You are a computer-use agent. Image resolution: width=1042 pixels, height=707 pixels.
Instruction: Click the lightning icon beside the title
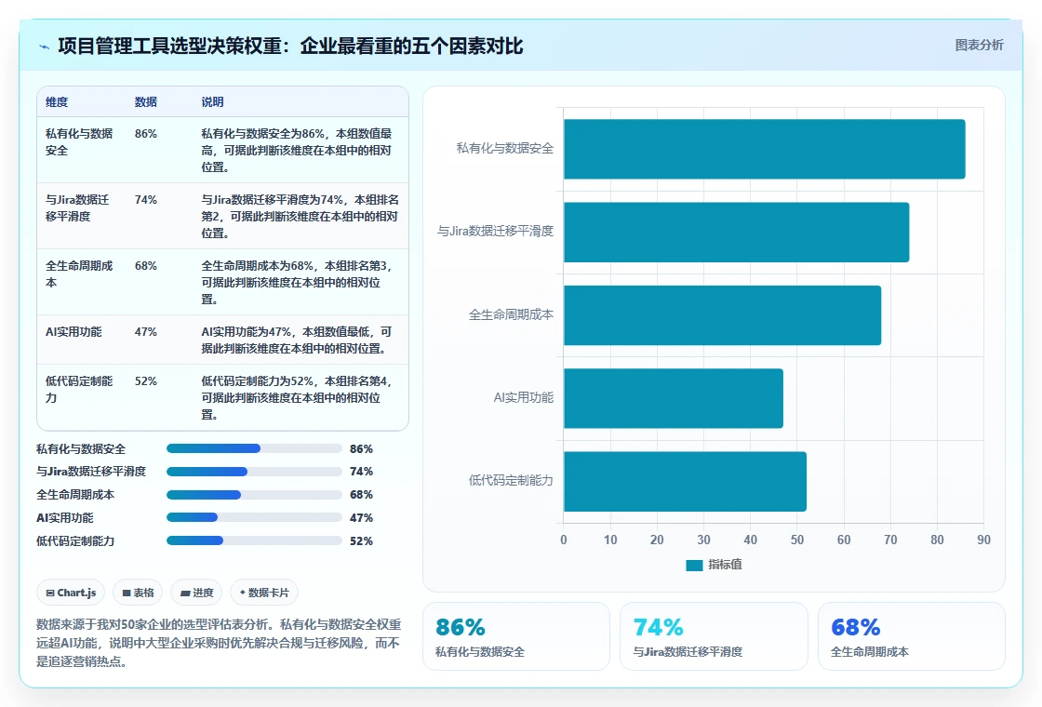click(x=45, y=47)
